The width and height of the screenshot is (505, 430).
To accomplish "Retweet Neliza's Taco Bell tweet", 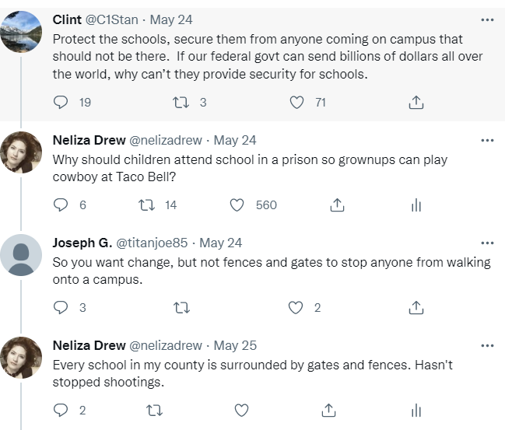I will (x=144, y=205).
